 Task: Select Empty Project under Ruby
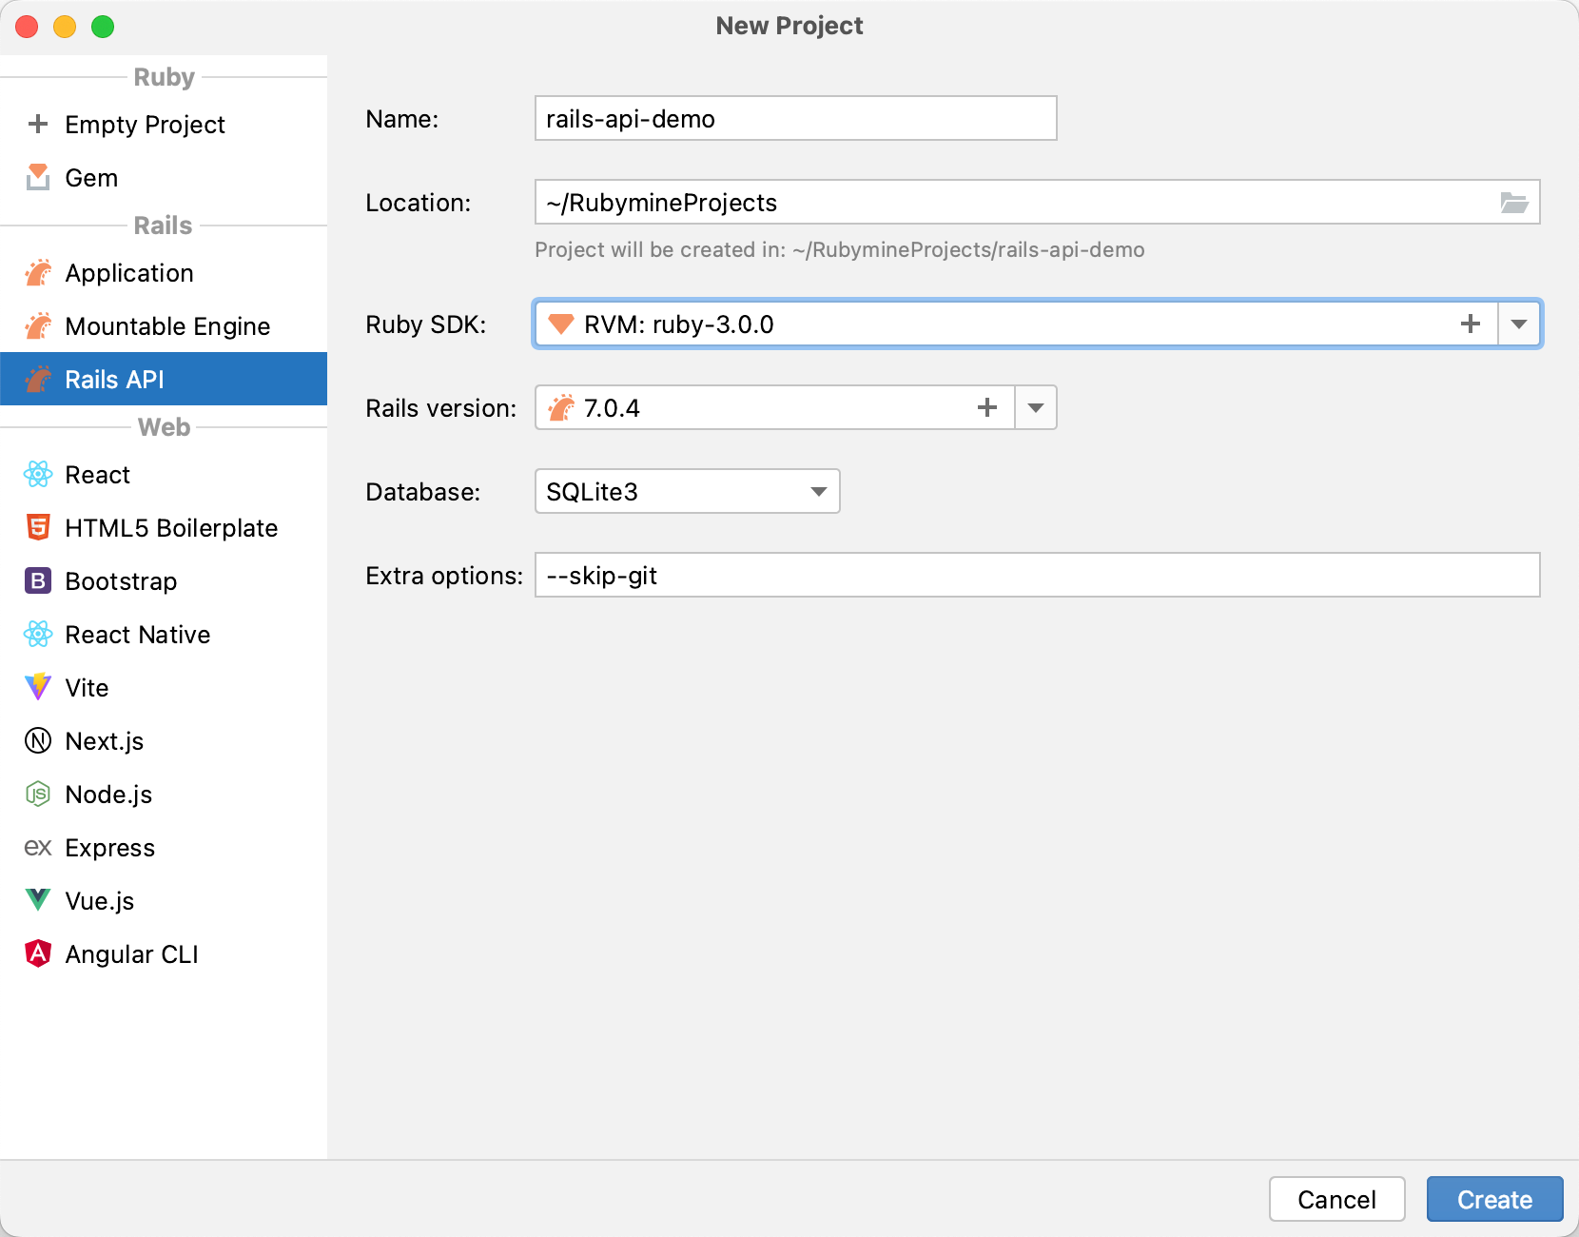(145, 125)
